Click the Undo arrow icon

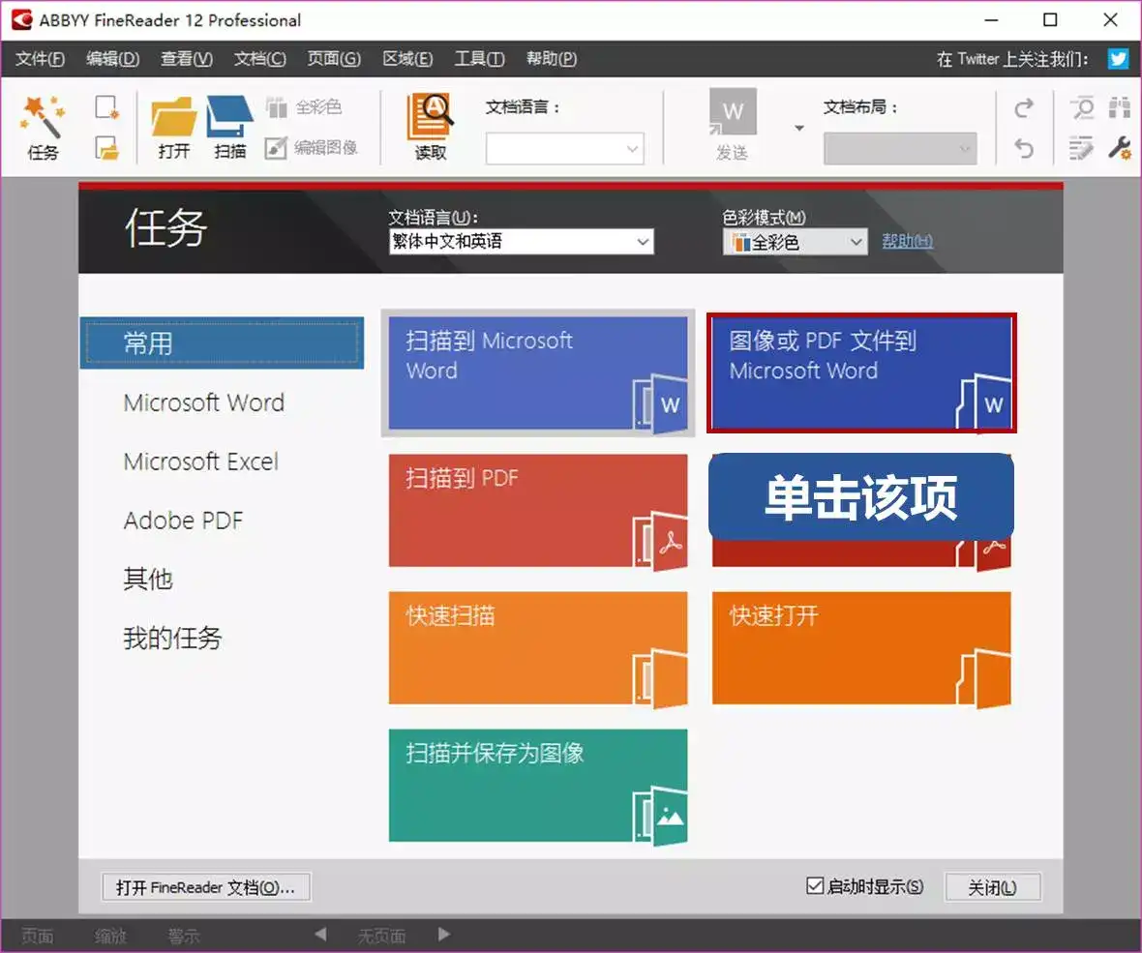tap(1024, 149)
